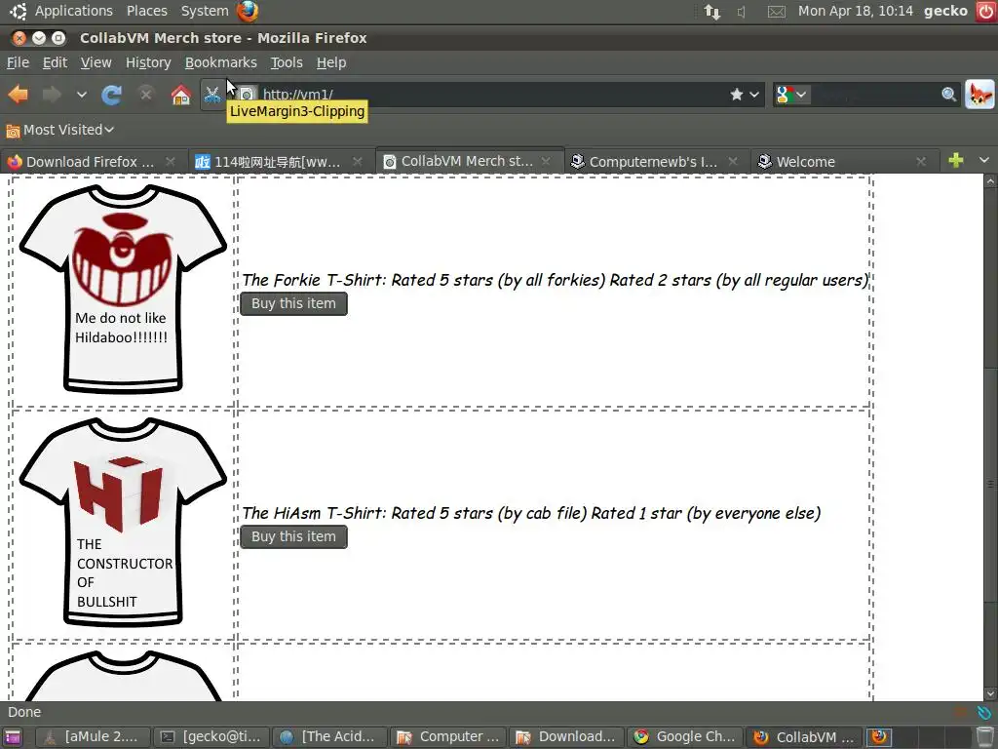This screenshot has height=749, width=998.
Task: Click the site identity icon in the address bar
Action: (x=247, y=95)
